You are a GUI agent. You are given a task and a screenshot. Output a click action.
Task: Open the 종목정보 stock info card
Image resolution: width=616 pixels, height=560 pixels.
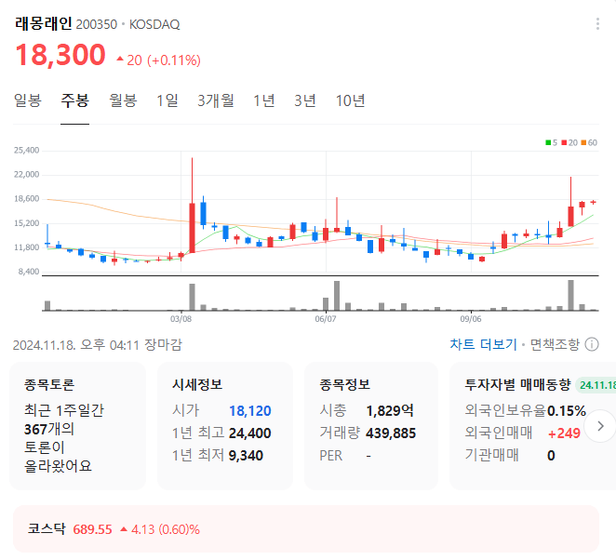click(x=371, y=426)
